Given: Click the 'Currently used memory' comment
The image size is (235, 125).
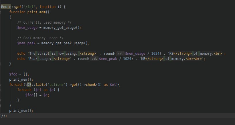Looking at the screenshot, I should coord(44,22).
